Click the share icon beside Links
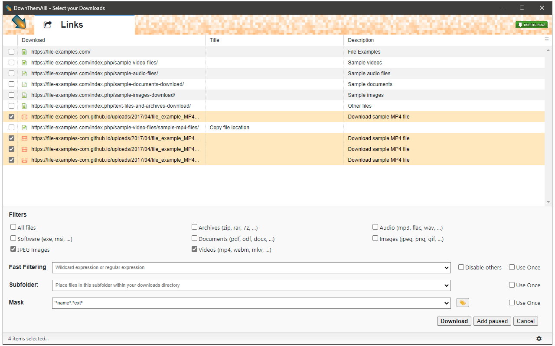The width and height of the screenshot is (555, 346). 48,25
